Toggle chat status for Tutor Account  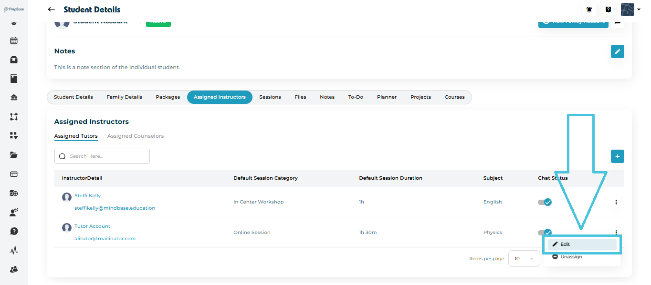click(545, 233)
